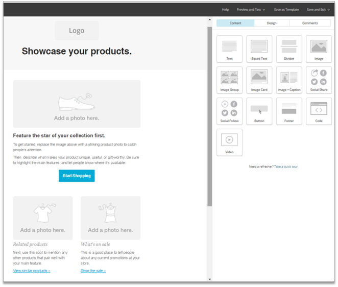
Task: Select the Image + Caption block
Action: click(289, 80)
